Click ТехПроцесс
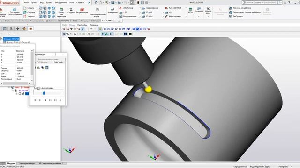This screenshot has height=168, width=300. pyautogui.click(x=236, y=16)
